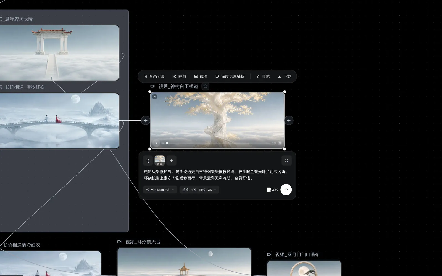Expand the prompt editor panel
Image resolution: width=442 pixels, height=276 pixels.
point(286,161)
